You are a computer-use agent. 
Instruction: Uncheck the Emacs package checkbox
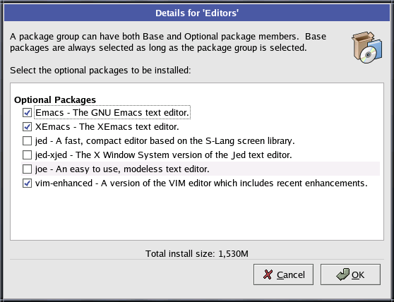point(27,113)
